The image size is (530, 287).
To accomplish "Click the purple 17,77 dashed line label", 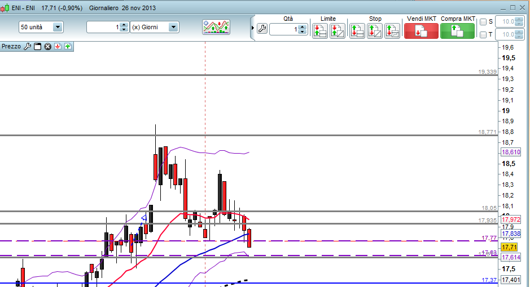I will pos(489,238).
